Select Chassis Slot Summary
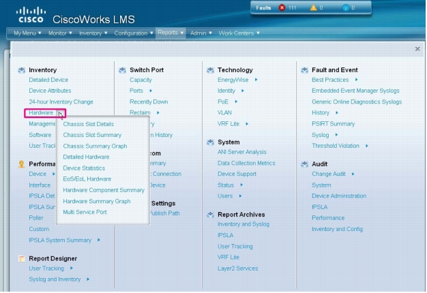 (92, 135)
